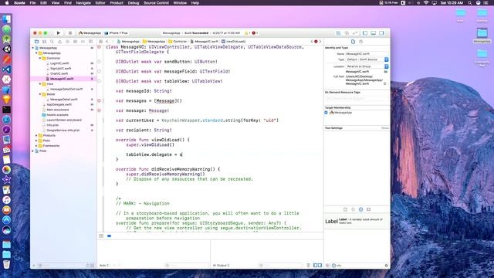The height and width of the screenshot is (278, 494).
Task: Toggle object library grid view
Action: click(x=327, y=266)
